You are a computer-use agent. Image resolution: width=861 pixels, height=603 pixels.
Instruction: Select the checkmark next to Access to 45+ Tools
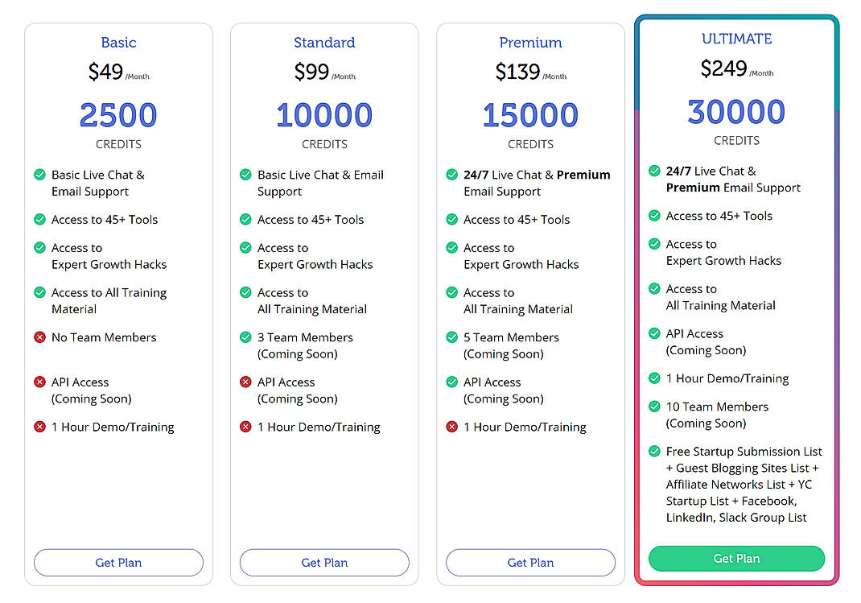[x=39, y=219]
